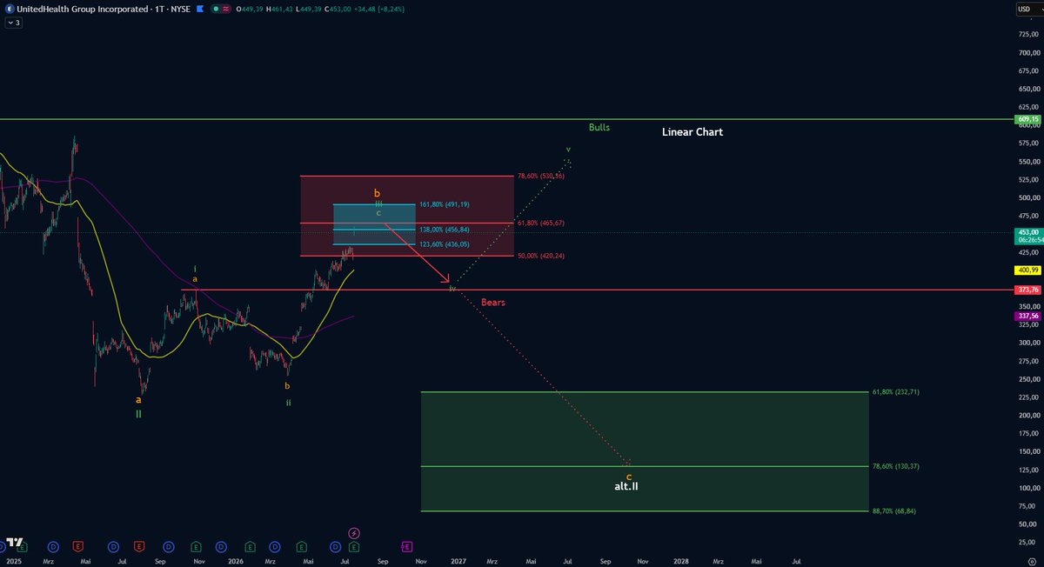
Task: Click the pink data mode indicator in title
Action: pyautogui.click(x=226, y=9)
